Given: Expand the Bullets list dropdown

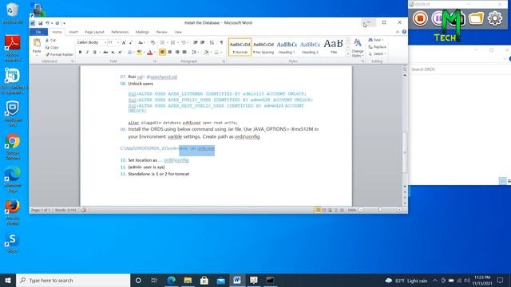Looking at the screenshot, I should pos(167,42).
